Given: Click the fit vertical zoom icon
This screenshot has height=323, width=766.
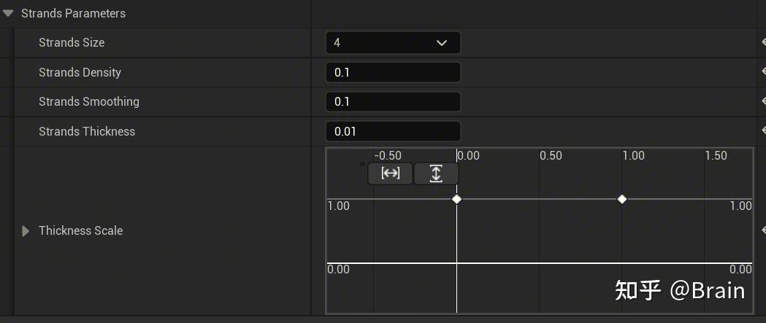Looking at the screenshot, I should tap(436, 174).
